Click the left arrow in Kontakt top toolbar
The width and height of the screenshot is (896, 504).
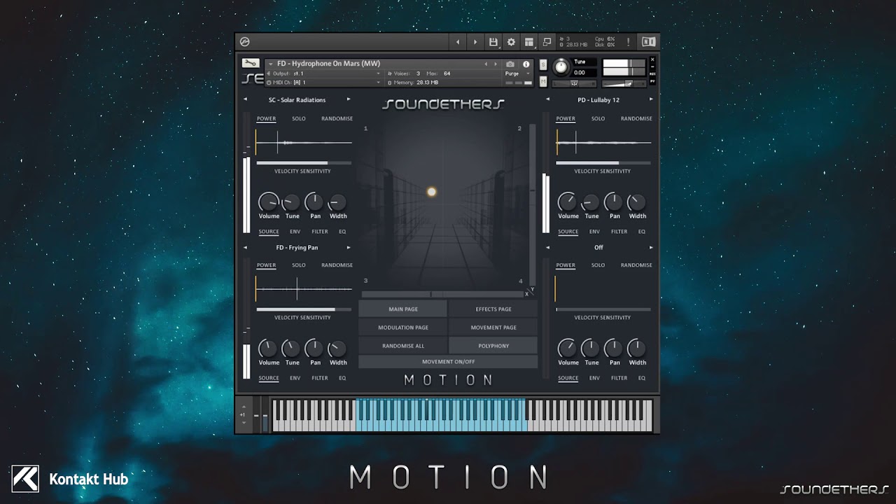[458, 42]
